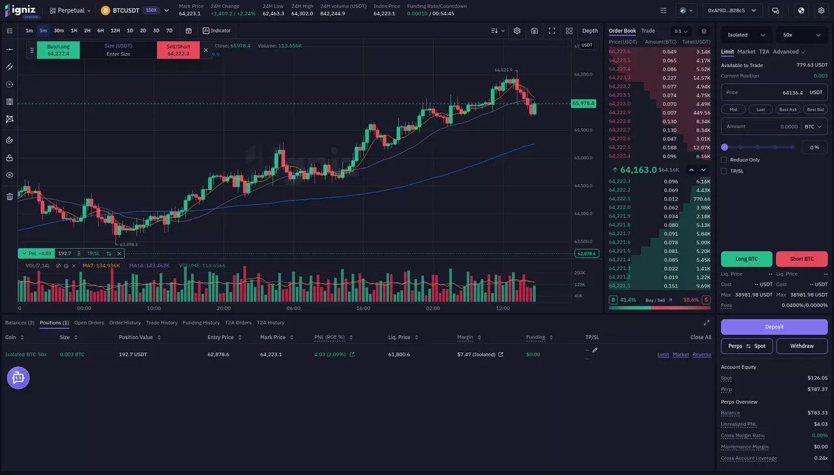
Task: Open the Isolated margin mode dropdown
Action: pyautogui.click(x=747, y=35)
